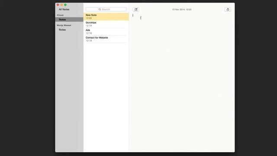
Task: Zoom the Notes window with green button
Action: 65,5
